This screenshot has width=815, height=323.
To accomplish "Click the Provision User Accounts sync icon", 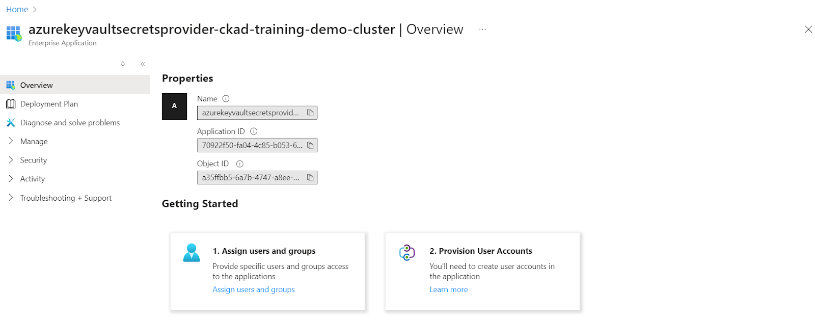I will click(407, 252).
